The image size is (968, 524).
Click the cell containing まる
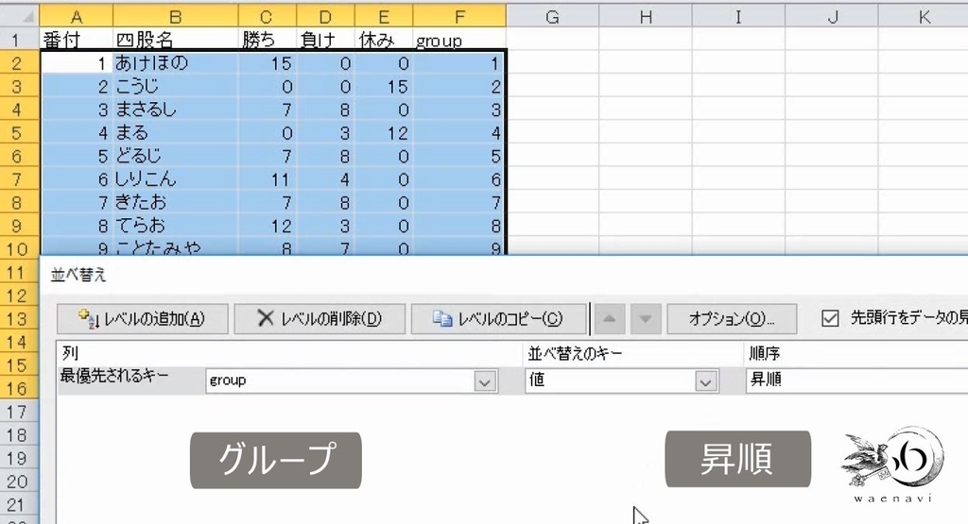(175, 132)
